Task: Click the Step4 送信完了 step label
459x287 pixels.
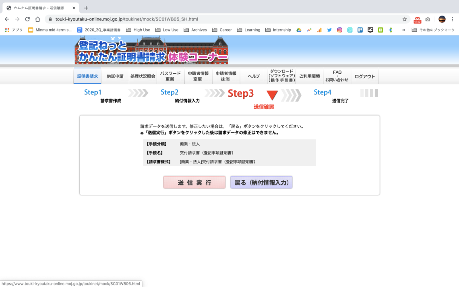Action: (331, 96)
